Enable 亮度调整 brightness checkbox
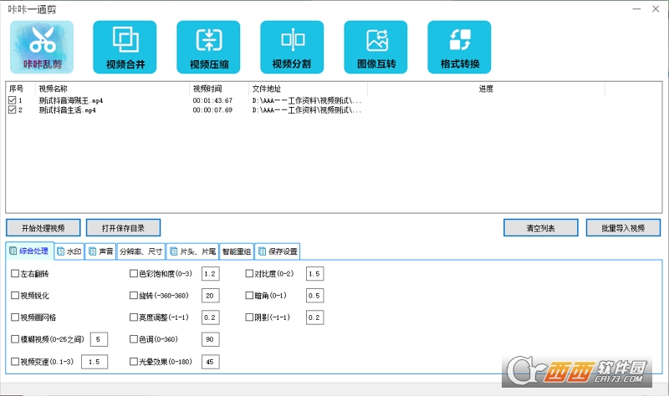 [134, 317]
